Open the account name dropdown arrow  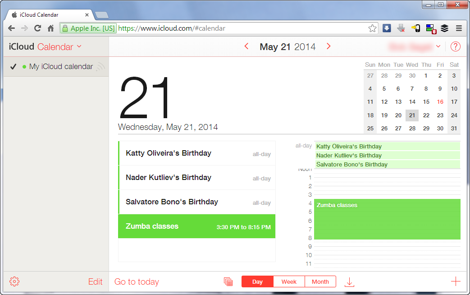pyautogui.click(x=438, y=46)
